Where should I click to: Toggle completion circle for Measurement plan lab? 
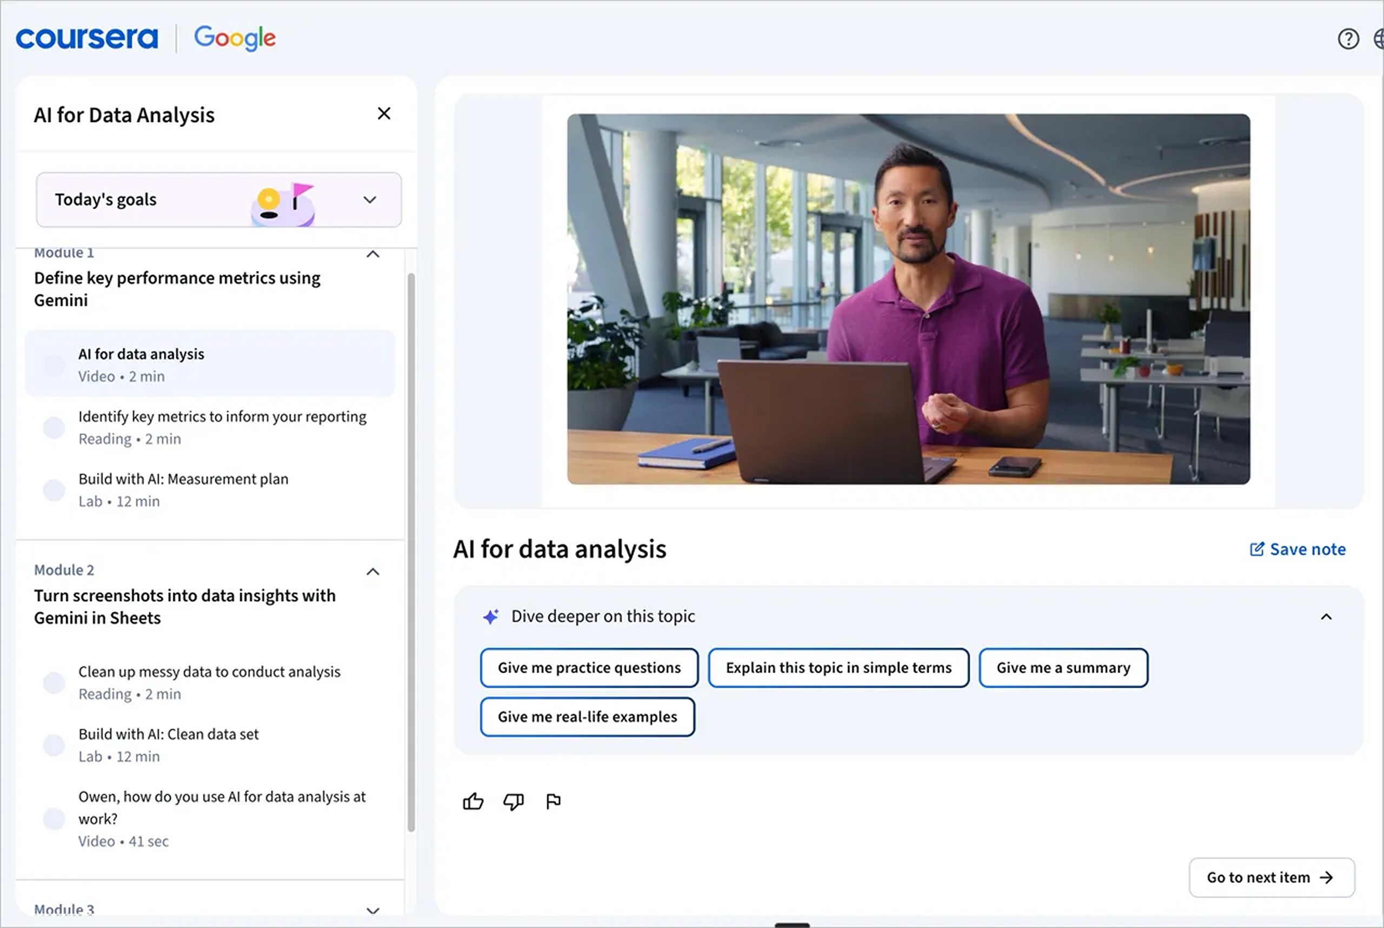tap(54, 490)
